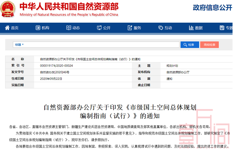Screen dimensions: 233x150
Task: Click the 发布机构 label cell
Action: point(146,72)
